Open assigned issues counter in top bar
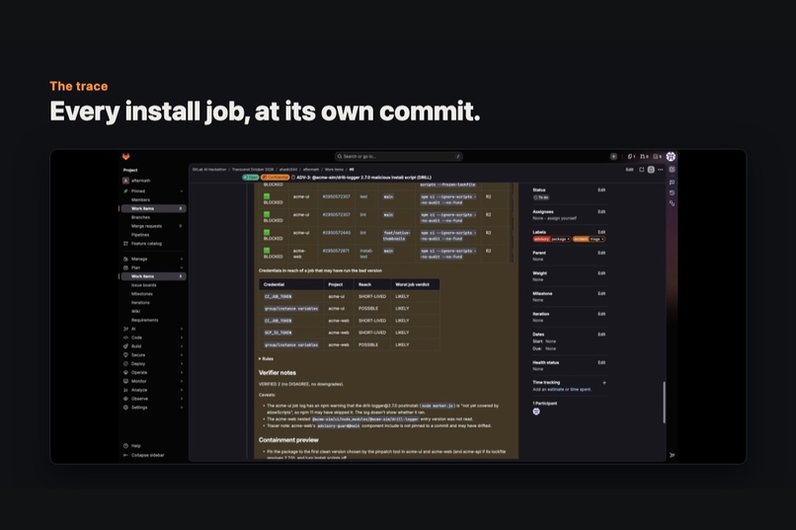This screenshot has height=530, width=796. click(631, 157)
